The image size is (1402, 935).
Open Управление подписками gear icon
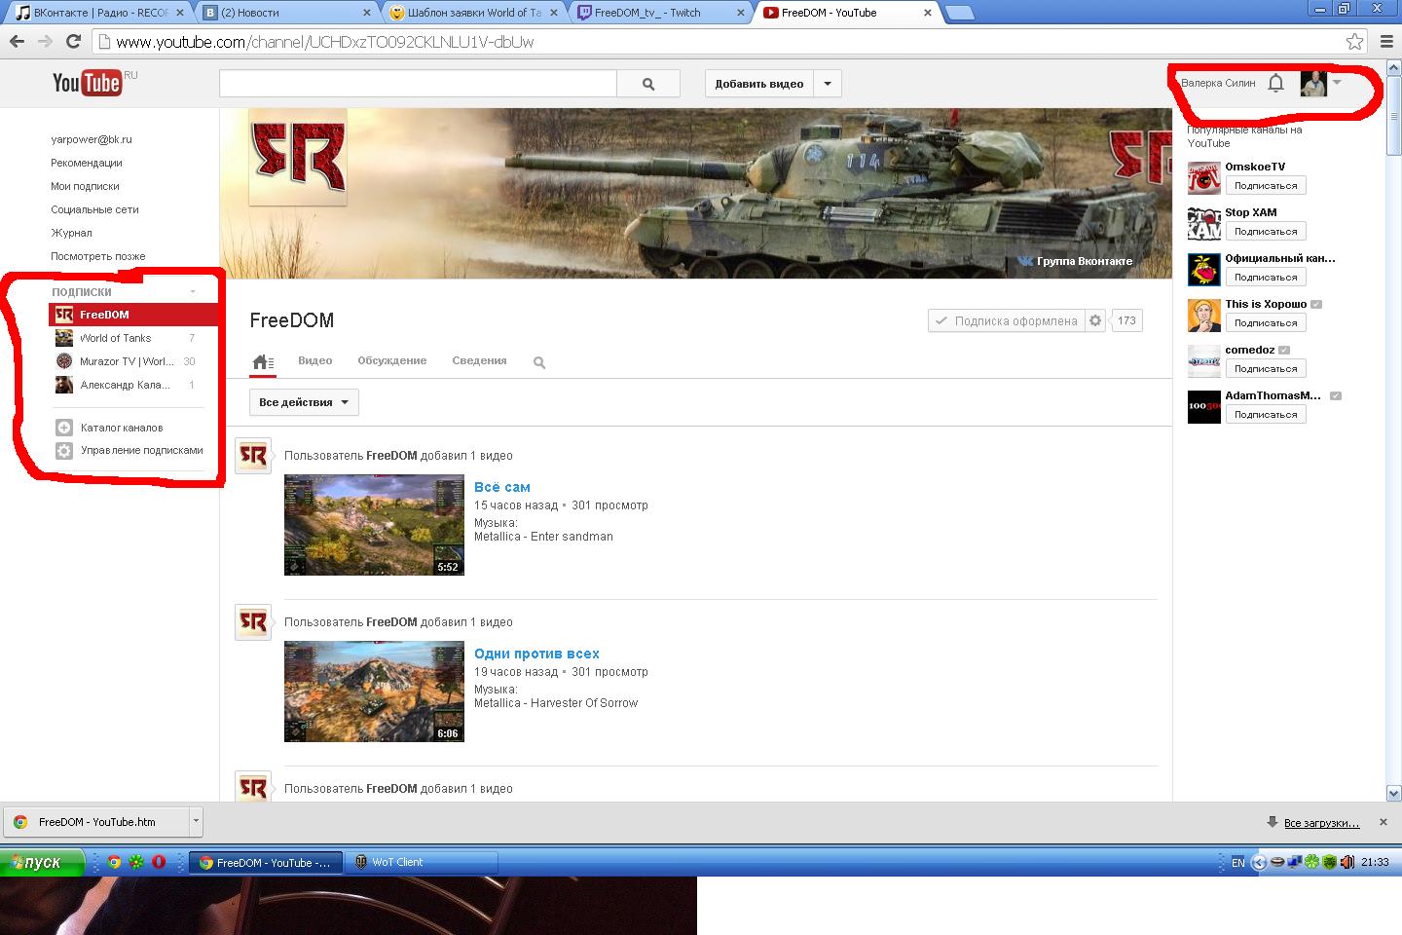click(64, 451)
